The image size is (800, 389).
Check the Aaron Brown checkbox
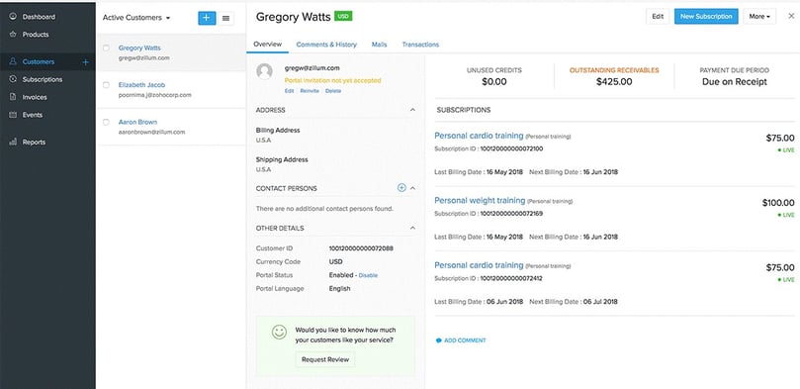click(106, 122)
